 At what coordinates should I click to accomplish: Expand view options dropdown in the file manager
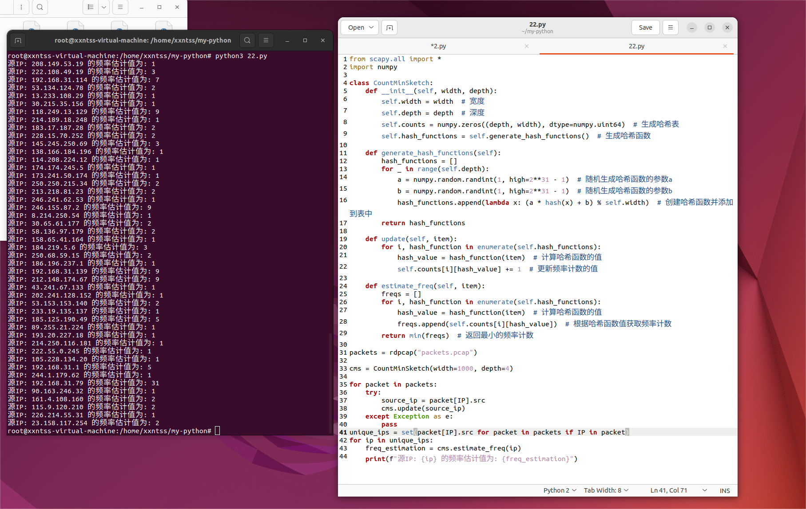[x=104, y=7]
